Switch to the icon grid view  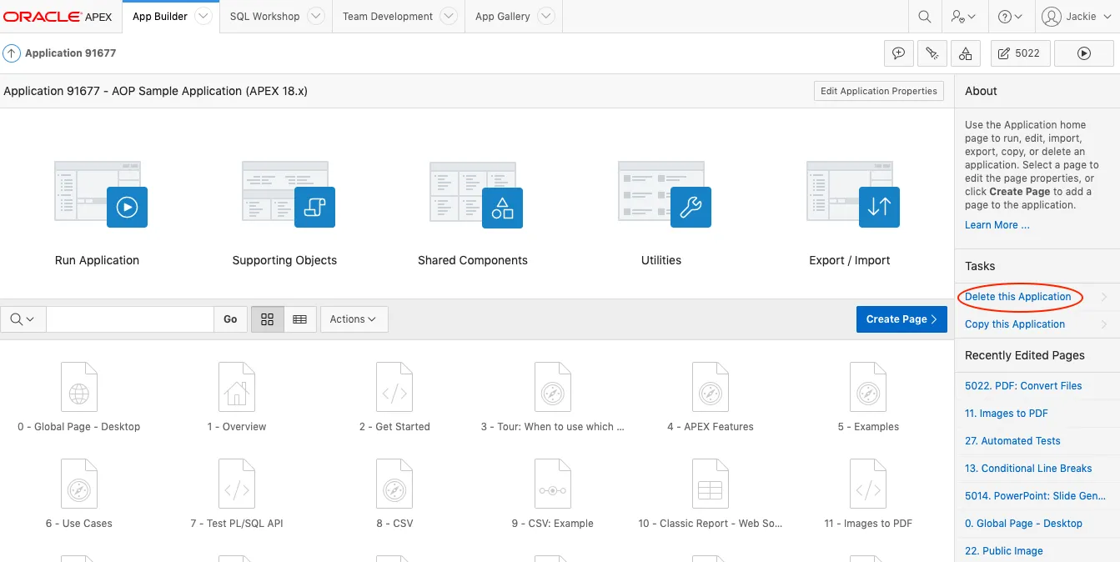point(268,319)
